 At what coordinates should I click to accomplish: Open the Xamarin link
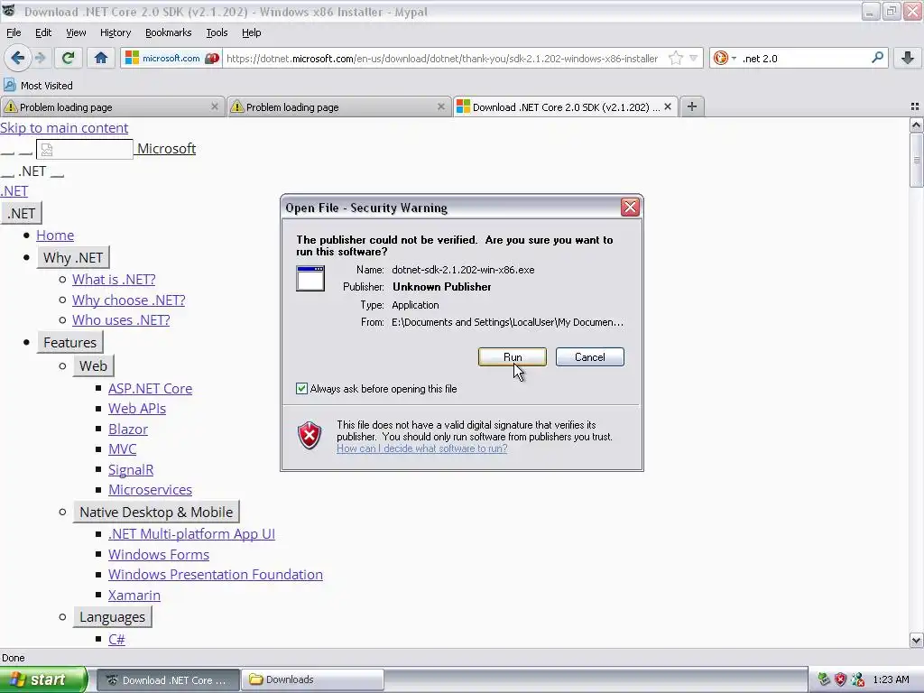[x=134, y=596]
